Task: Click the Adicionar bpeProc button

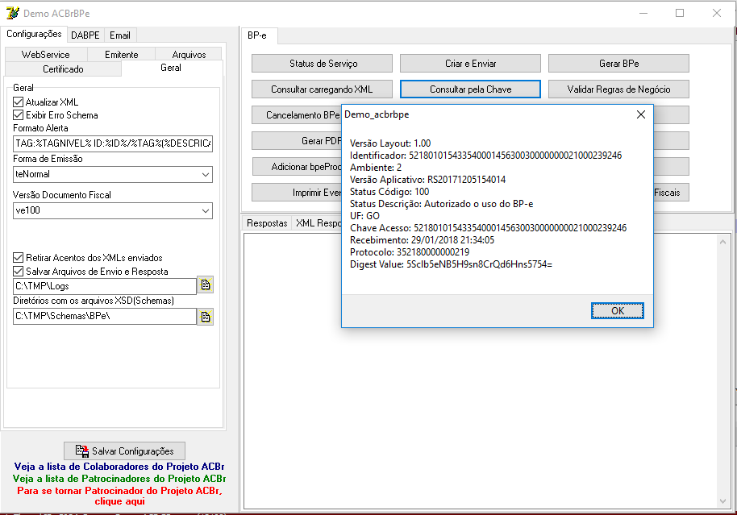Action: coord(297,167)
